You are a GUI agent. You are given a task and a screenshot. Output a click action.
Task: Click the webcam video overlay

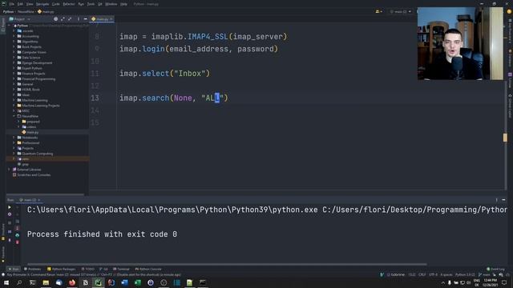click(x=460, y=43)
